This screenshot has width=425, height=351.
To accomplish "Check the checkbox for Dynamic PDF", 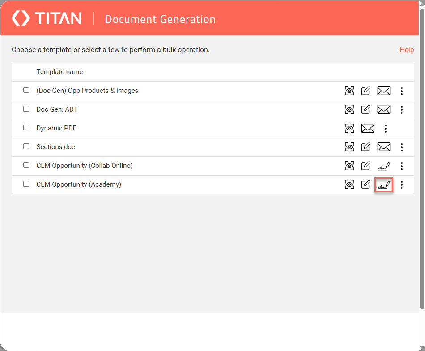I will 26,127.
